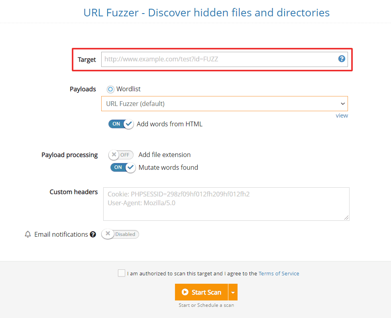Image resolution: width=391 pixels, height=318 pixels.
Task: Click the checkmark on Add words from HTML
Action: [129, 124]
